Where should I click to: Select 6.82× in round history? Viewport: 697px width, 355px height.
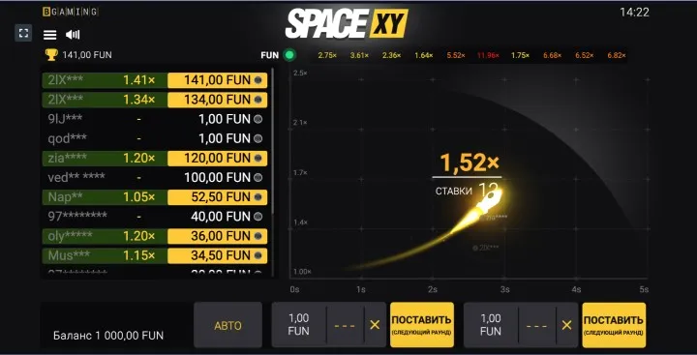point(617,55)
